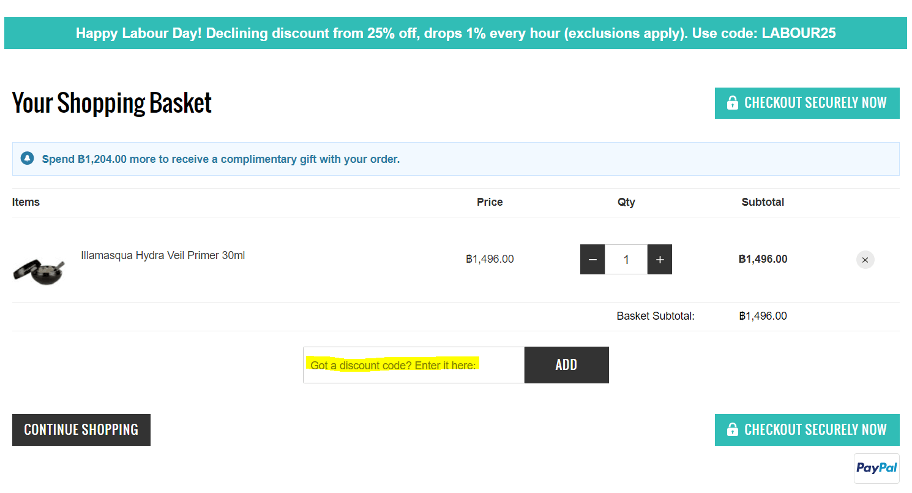Image resolution: width=912 pixels, height=493 pixels.
Task: Click the bell icon in gift notice
Action: pos(27,159)
